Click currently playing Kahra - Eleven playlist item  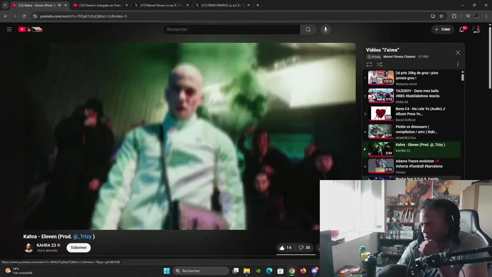(411, 149)
